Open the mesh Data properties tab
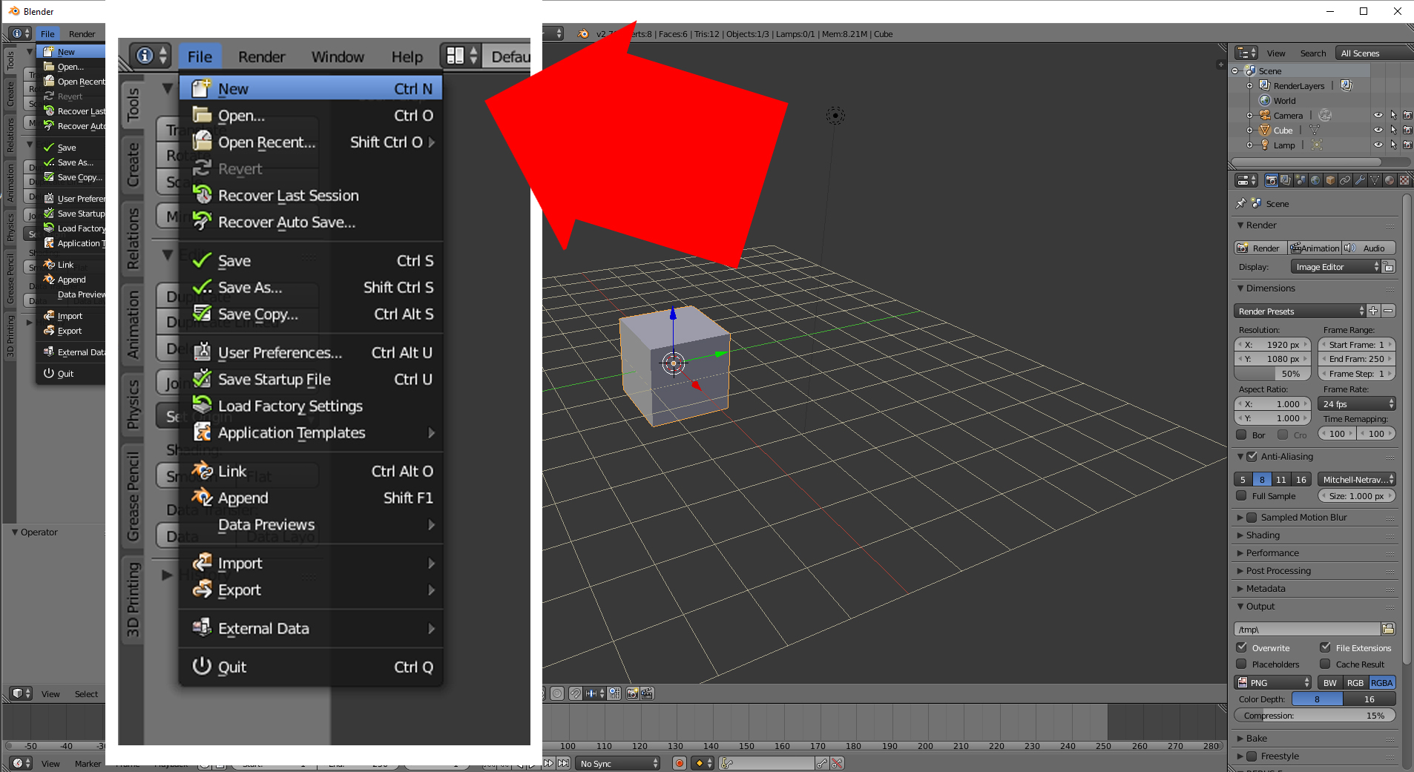The image size is (1414, 772). point(1375,180)
